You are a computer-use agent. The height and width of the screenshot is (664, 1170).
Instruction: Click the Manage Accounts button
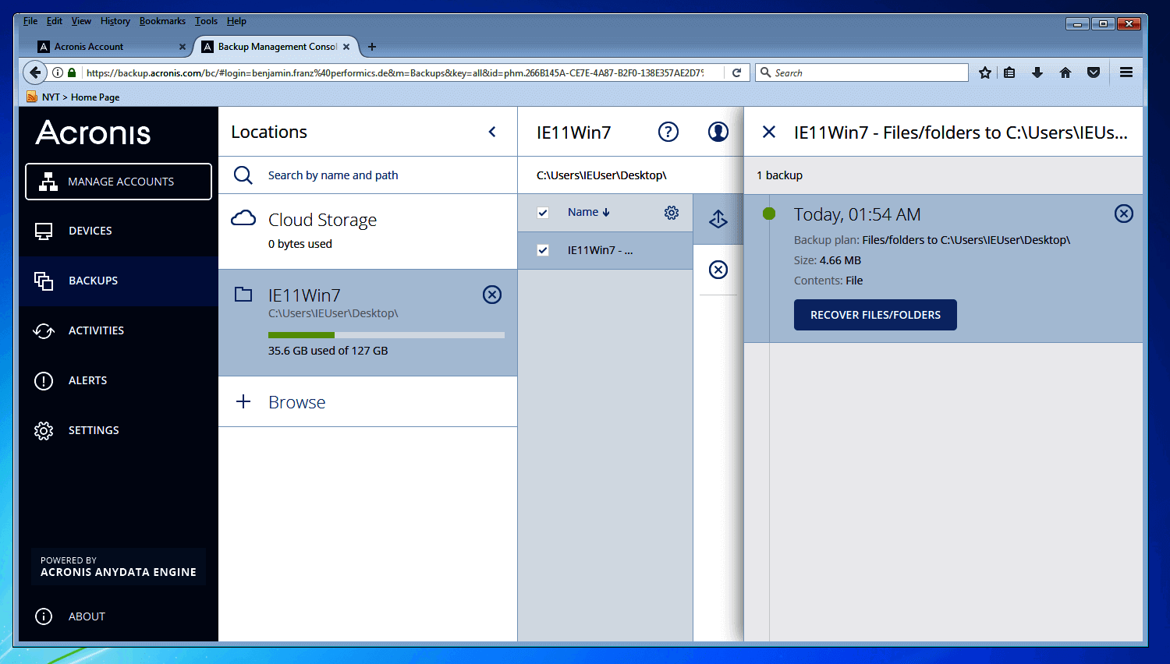click(119, 182)
